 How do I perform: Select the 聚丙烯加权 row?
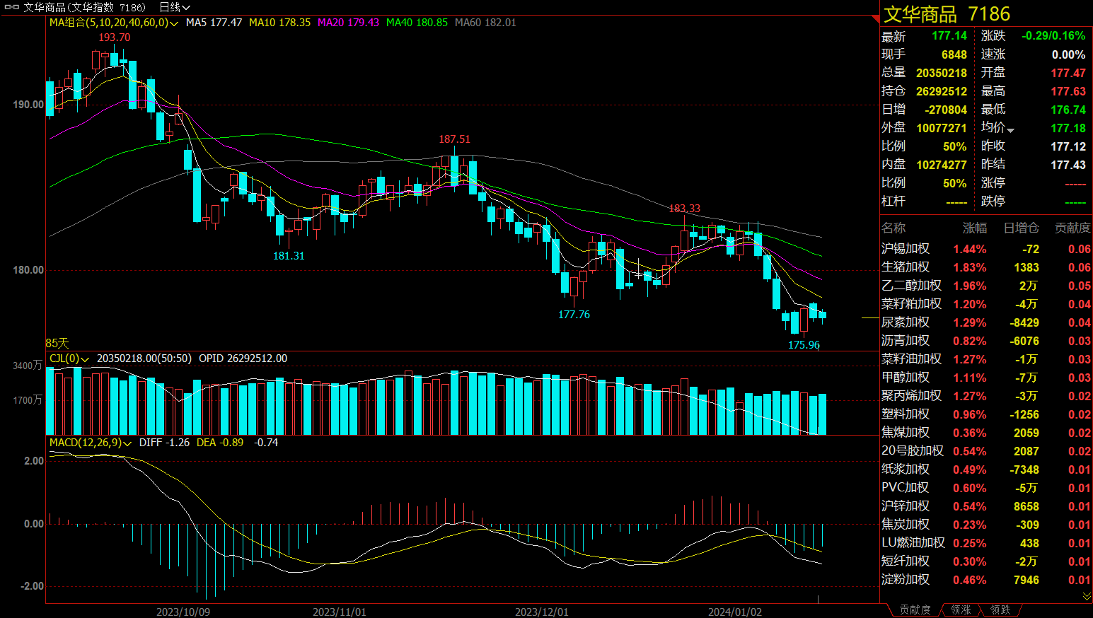click(986, 396)
